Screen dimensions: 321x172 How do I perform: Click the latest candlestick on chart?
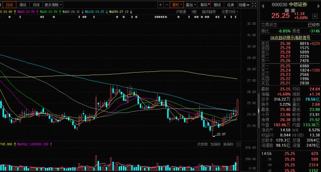(238, 107)
